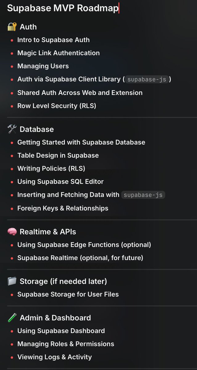Click 'Table Design in Supabase' item
197x370 pixels.
[58, 155]
